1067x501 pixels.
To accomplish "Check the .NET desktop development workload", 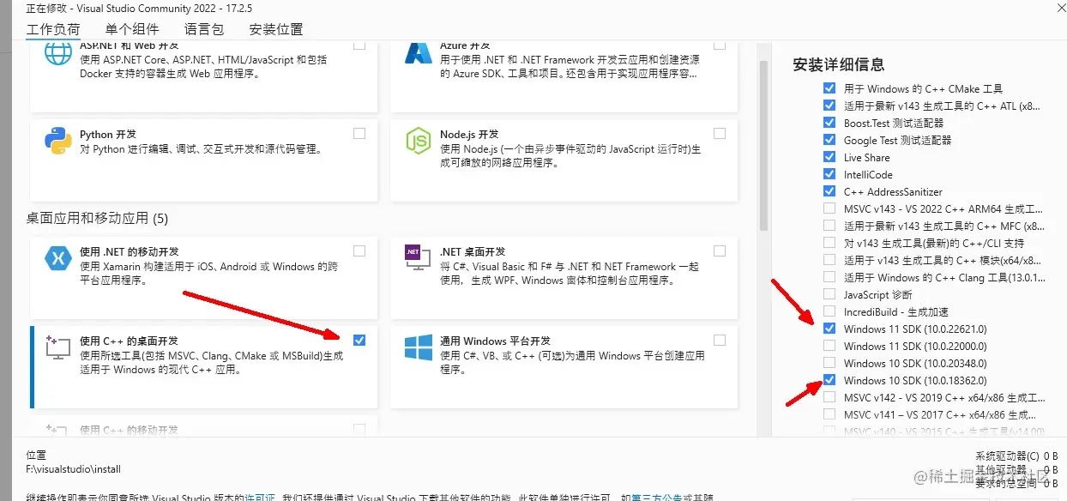I will click(x=720, y=251).
